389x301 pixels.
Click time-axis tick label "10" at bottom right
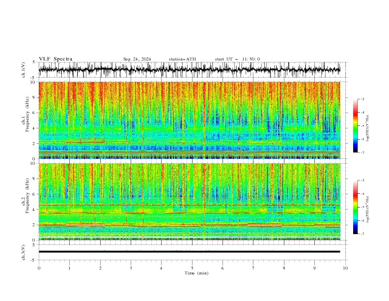point(345,268)
